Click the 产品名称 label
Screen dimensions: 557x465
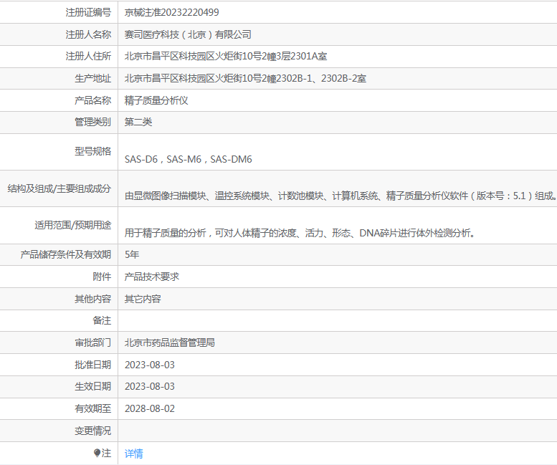[92, 100]
